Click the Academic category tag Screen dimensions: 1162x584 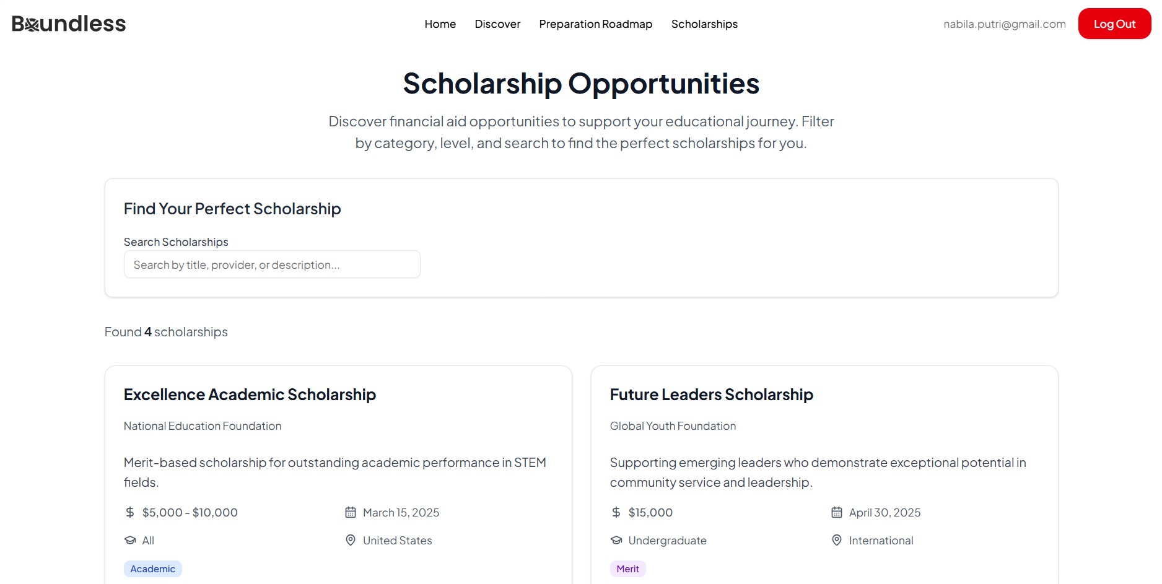tap(152, 569)
